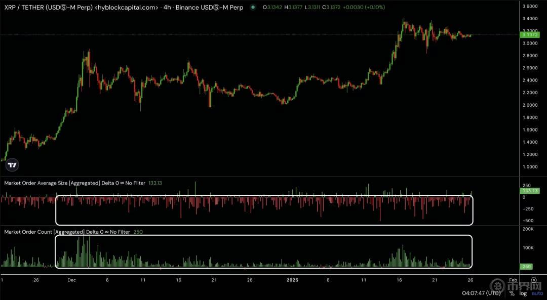
Task: Click 1.8000 on the price scale
Action: pos(530,117)
